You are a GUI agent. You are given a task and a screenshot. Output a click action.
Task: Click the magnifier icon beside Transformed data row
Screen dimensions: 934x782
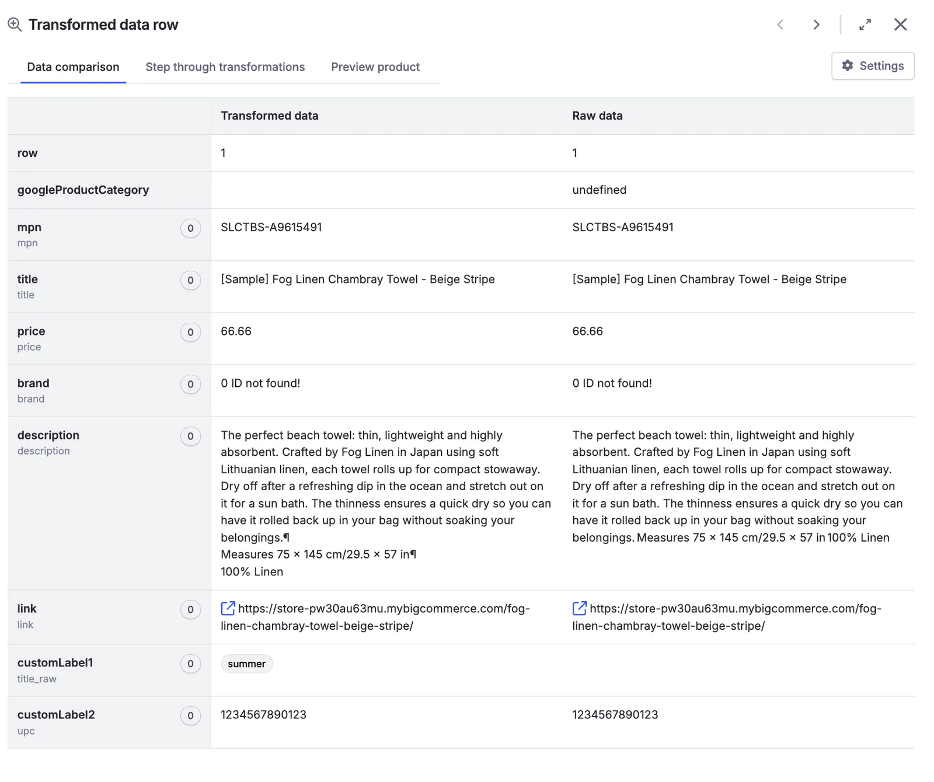(x=15, y=25)
